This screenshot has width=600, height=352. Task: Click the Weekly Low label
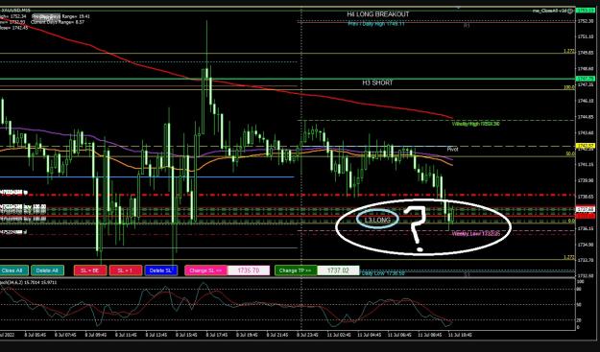pos(475,233)
